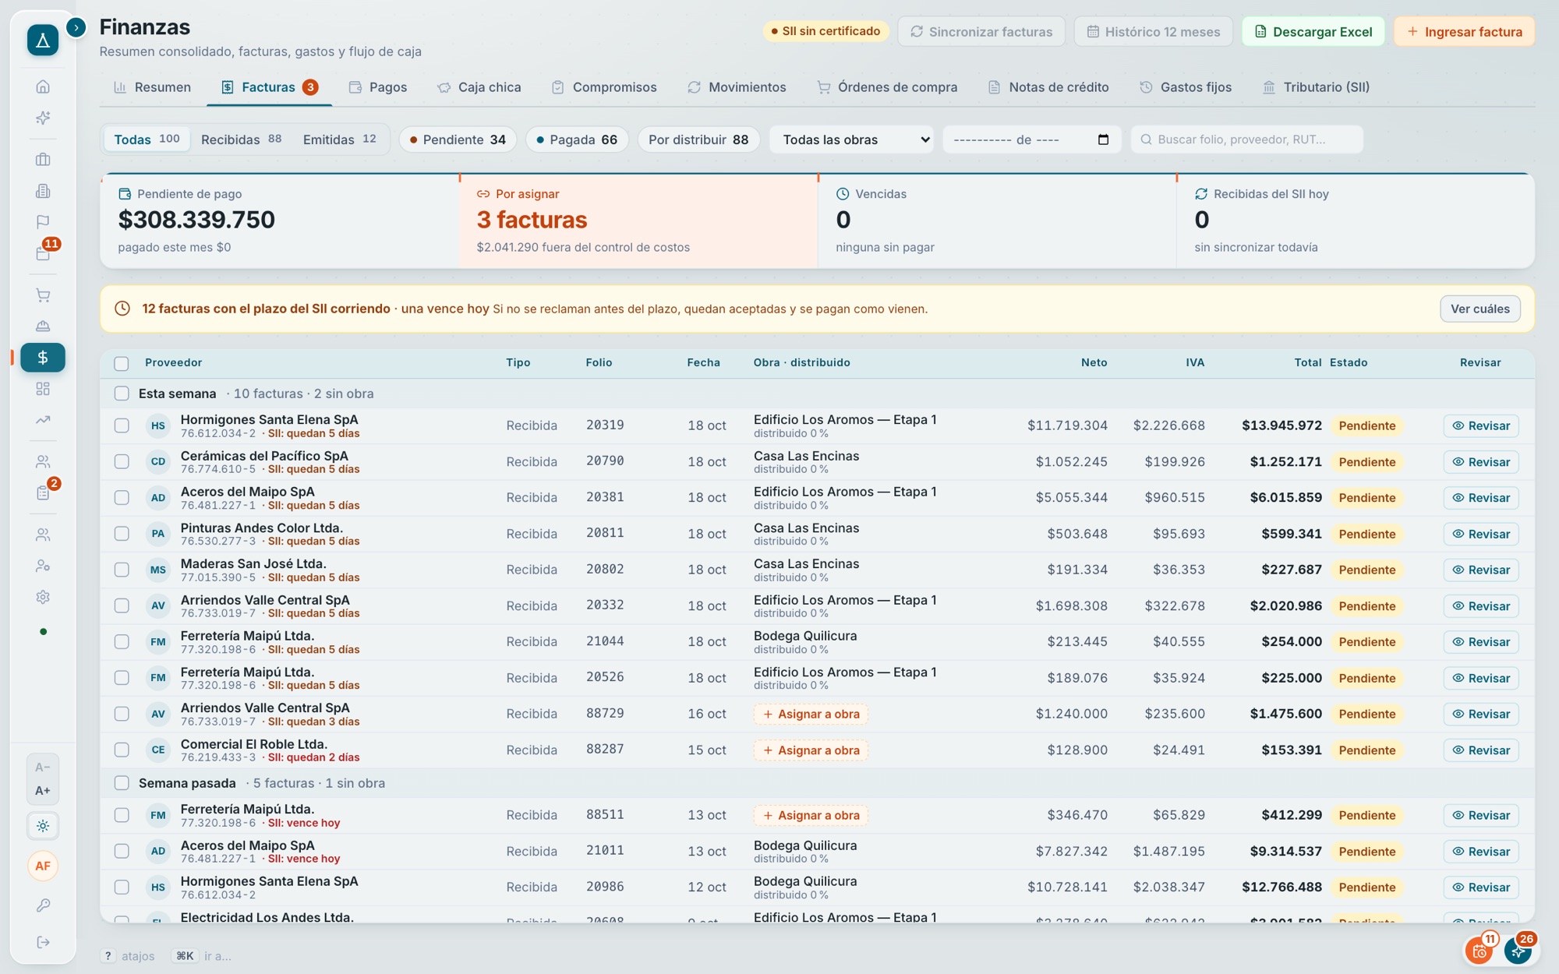Assign invoice 88729 to an obra

(x=811, y=714)
